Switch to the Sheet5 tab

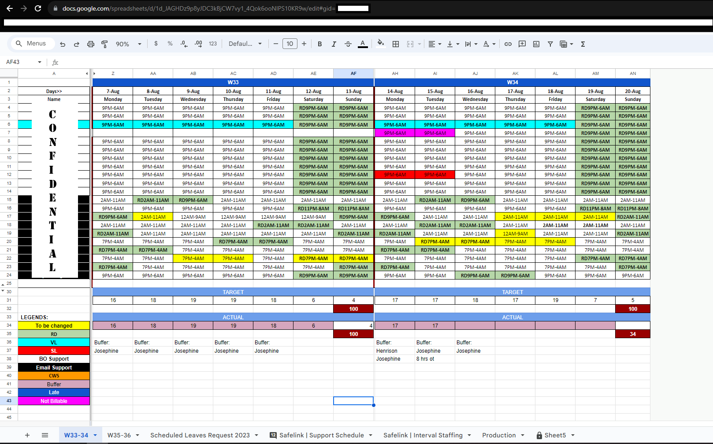tap(555, 435)
